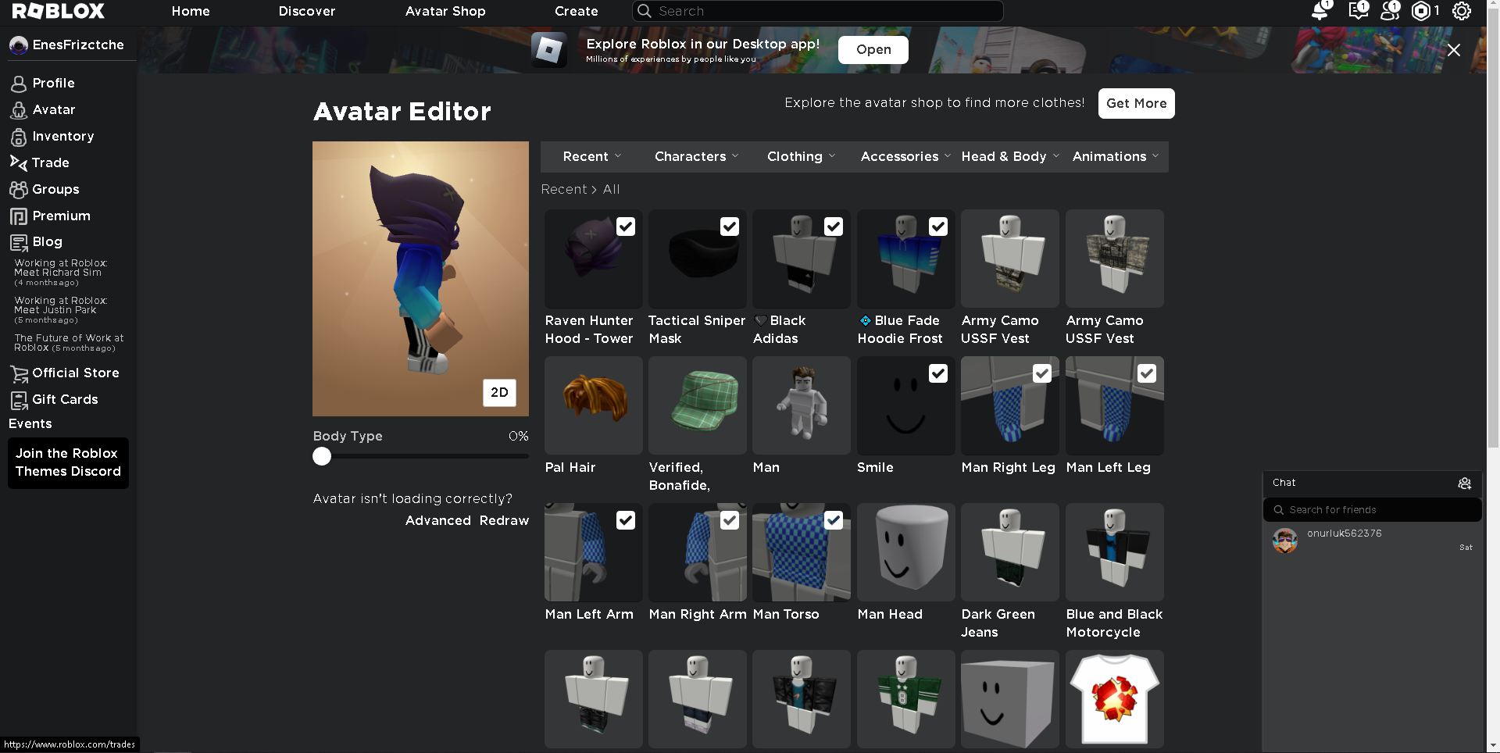
Task: Click the Roblox logo
Action: 59,11
